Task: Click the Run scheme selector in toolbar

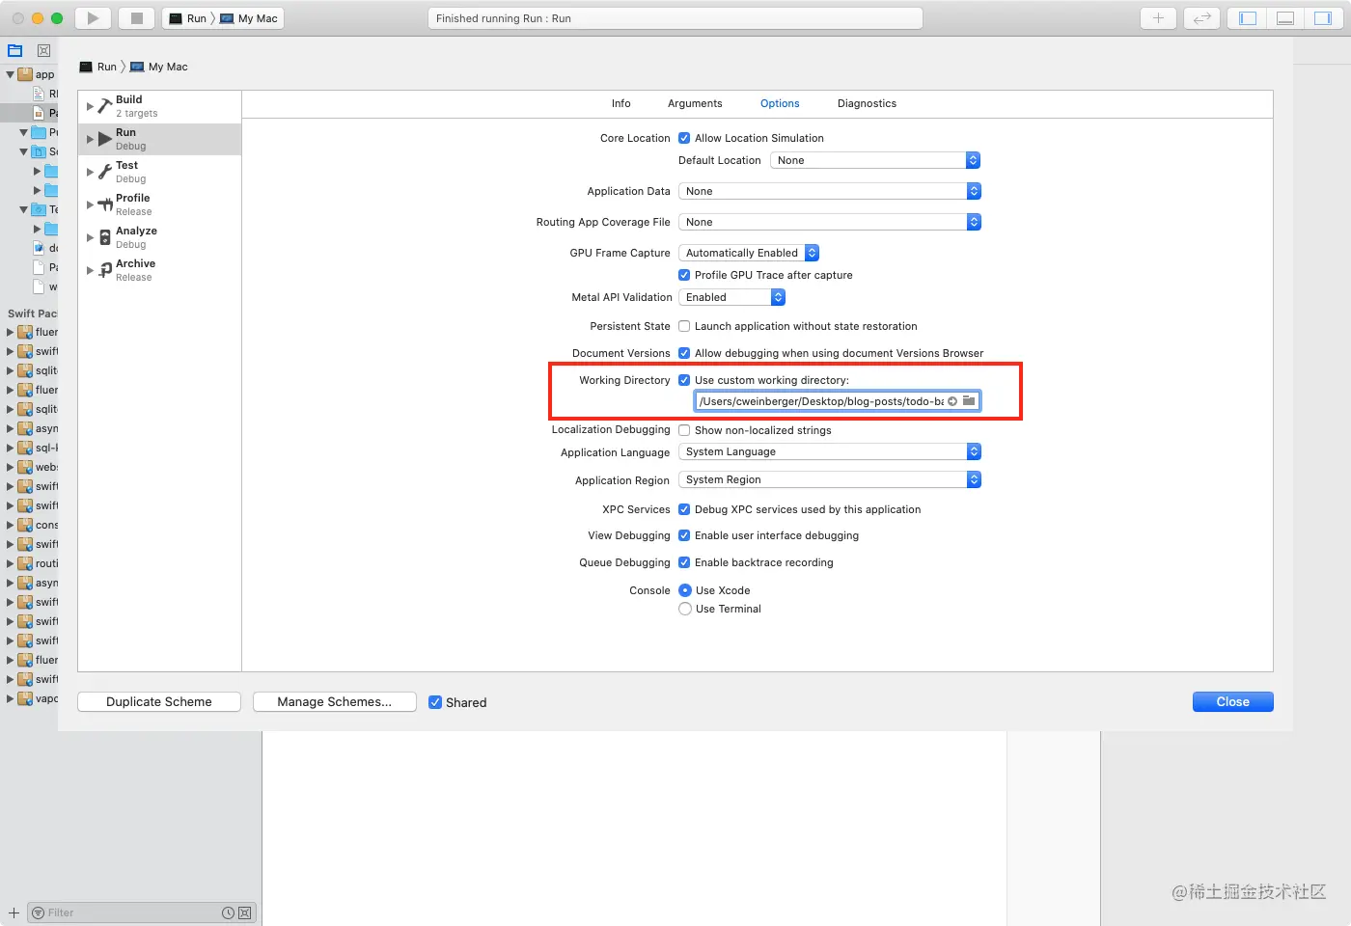Action: tap(188, 18)
